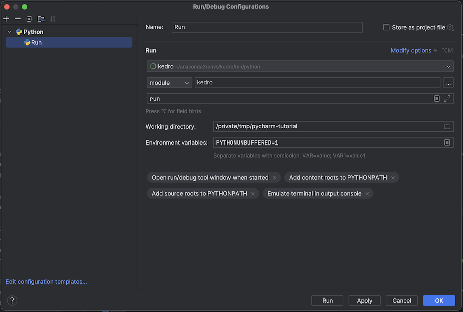Viewport: 463px width, 312px height.
Task: Remove Add content roots to PYTHONPATH option
Action: click(x=393, y=178)
